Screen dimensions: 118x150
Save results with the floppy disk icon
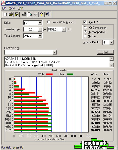tap(17, 14)
